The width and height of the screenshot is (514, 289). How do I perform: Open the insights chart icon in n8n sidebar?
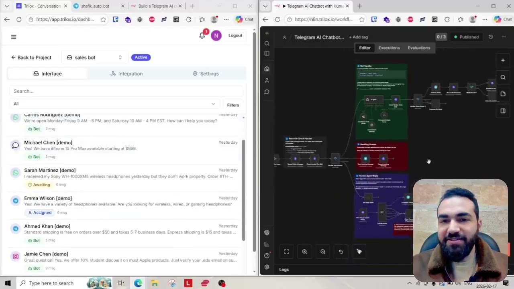267,244
